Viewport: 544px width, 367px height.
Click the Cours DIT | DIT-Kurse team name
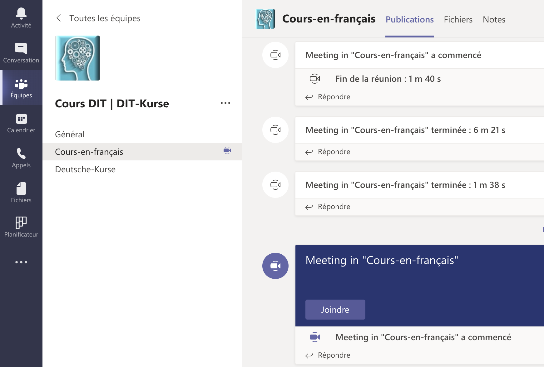[112, 104]
